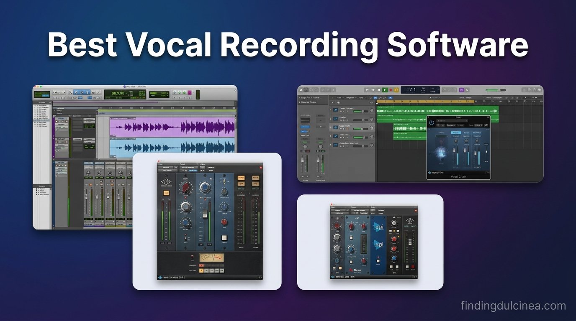Click the purple button in Logic's control bar
Image resolution: width=576 pixels, height=321 pixels.
click(x=461, y=90)
